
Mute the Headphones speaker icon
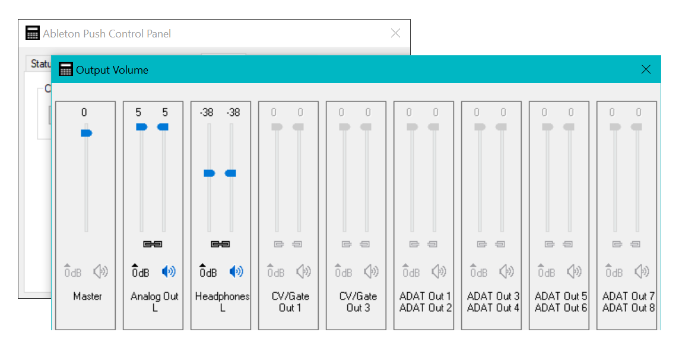(x=236, y=271)
